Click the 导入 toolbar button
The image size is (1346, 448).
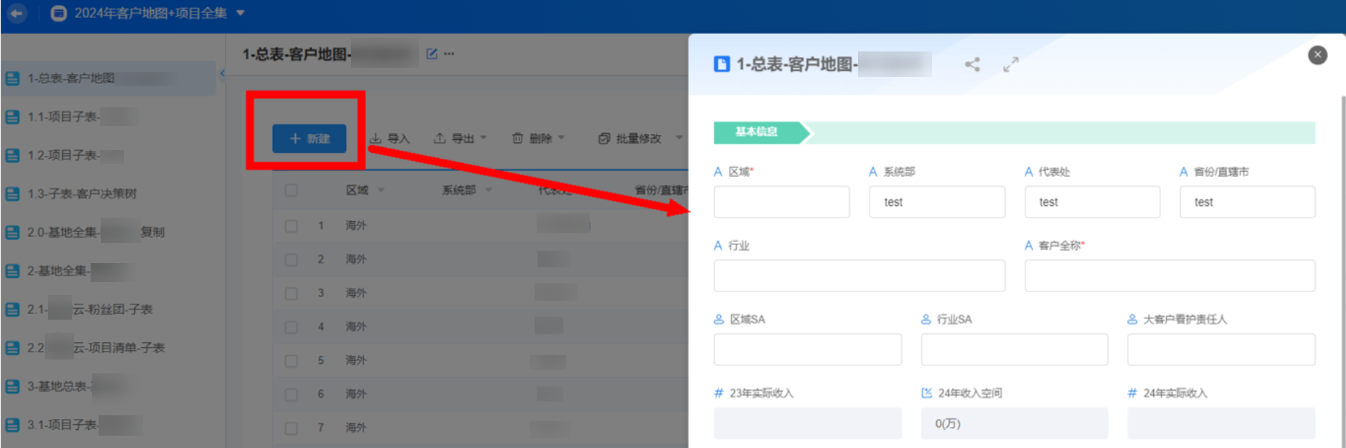389,138
